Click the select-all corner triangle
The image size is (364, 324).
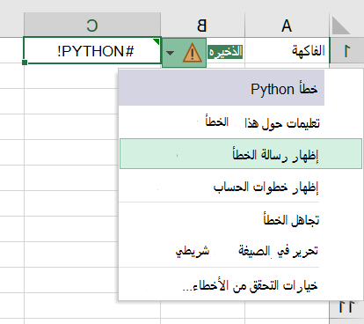(342, 26)
